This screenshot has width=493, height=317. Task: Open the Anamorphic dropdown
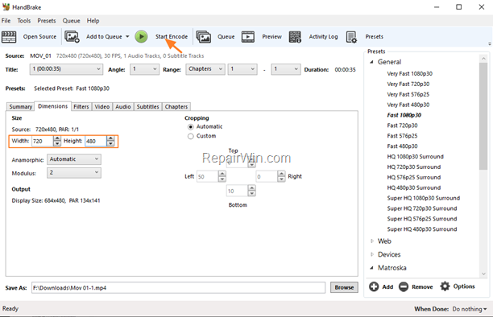74,159
